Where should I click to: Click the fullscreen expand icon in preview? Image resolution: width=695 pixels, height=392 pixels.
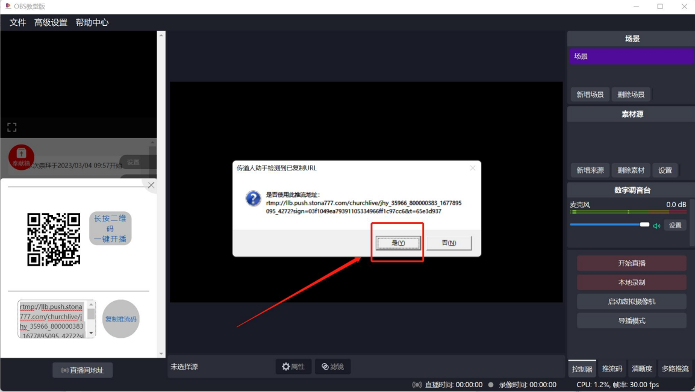coord(11,127)
